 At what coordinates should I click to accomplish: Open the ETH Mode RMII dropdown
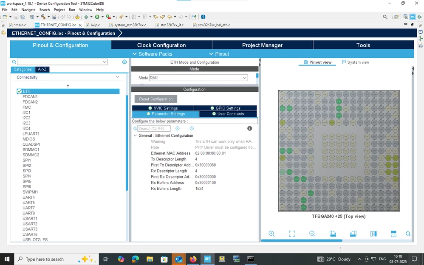click(198, 78)
